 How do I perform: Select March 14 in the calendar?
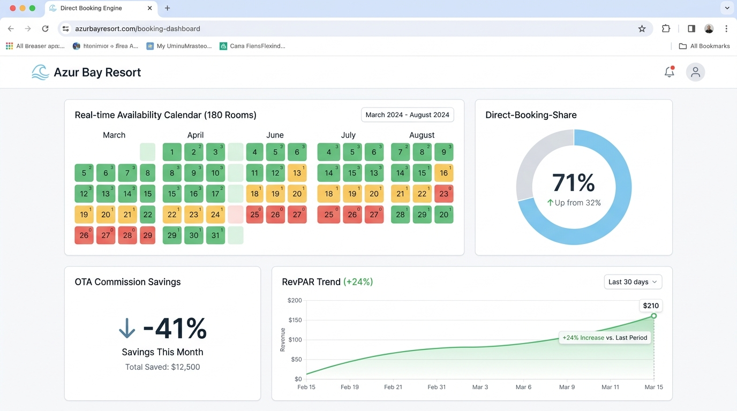point(127,194)
